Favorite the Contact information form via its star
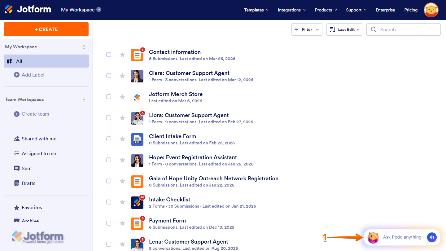 (x=122, y=55)
